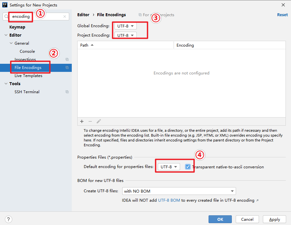291x225 pixels.
Task: Open the UTF-8 BOM hyperlink
Action: pyautogui.click(x=169, y=200)
